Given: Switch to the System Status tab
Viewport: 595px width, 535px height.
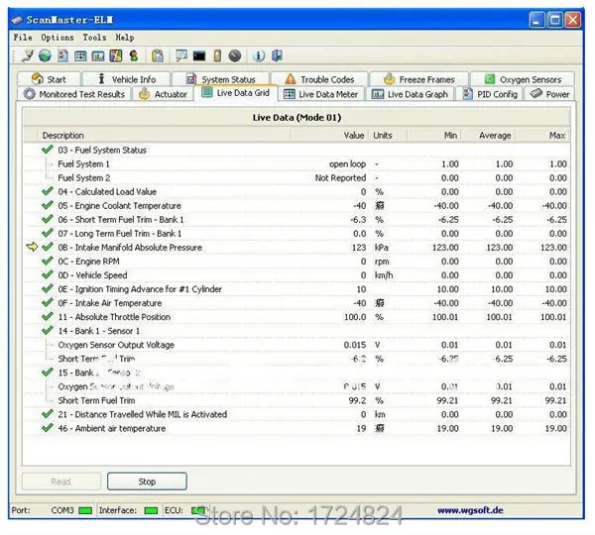Looking at the screenshot, I should tap(221, 79).
